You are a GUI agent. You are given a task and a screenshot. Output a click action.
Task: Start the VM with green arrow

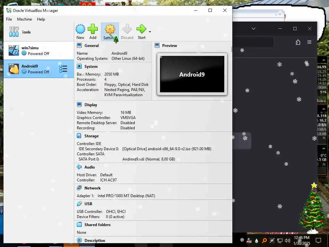[x=141, y=29]
